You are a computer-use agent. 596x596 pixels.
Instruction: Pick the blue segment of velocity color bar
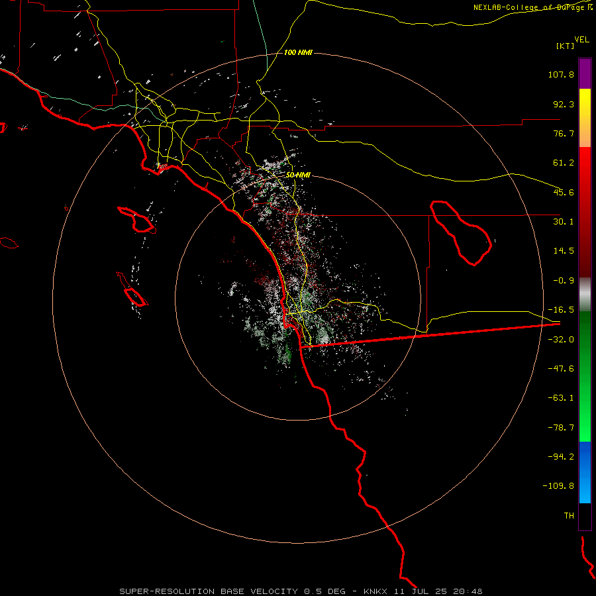(585, 472)
